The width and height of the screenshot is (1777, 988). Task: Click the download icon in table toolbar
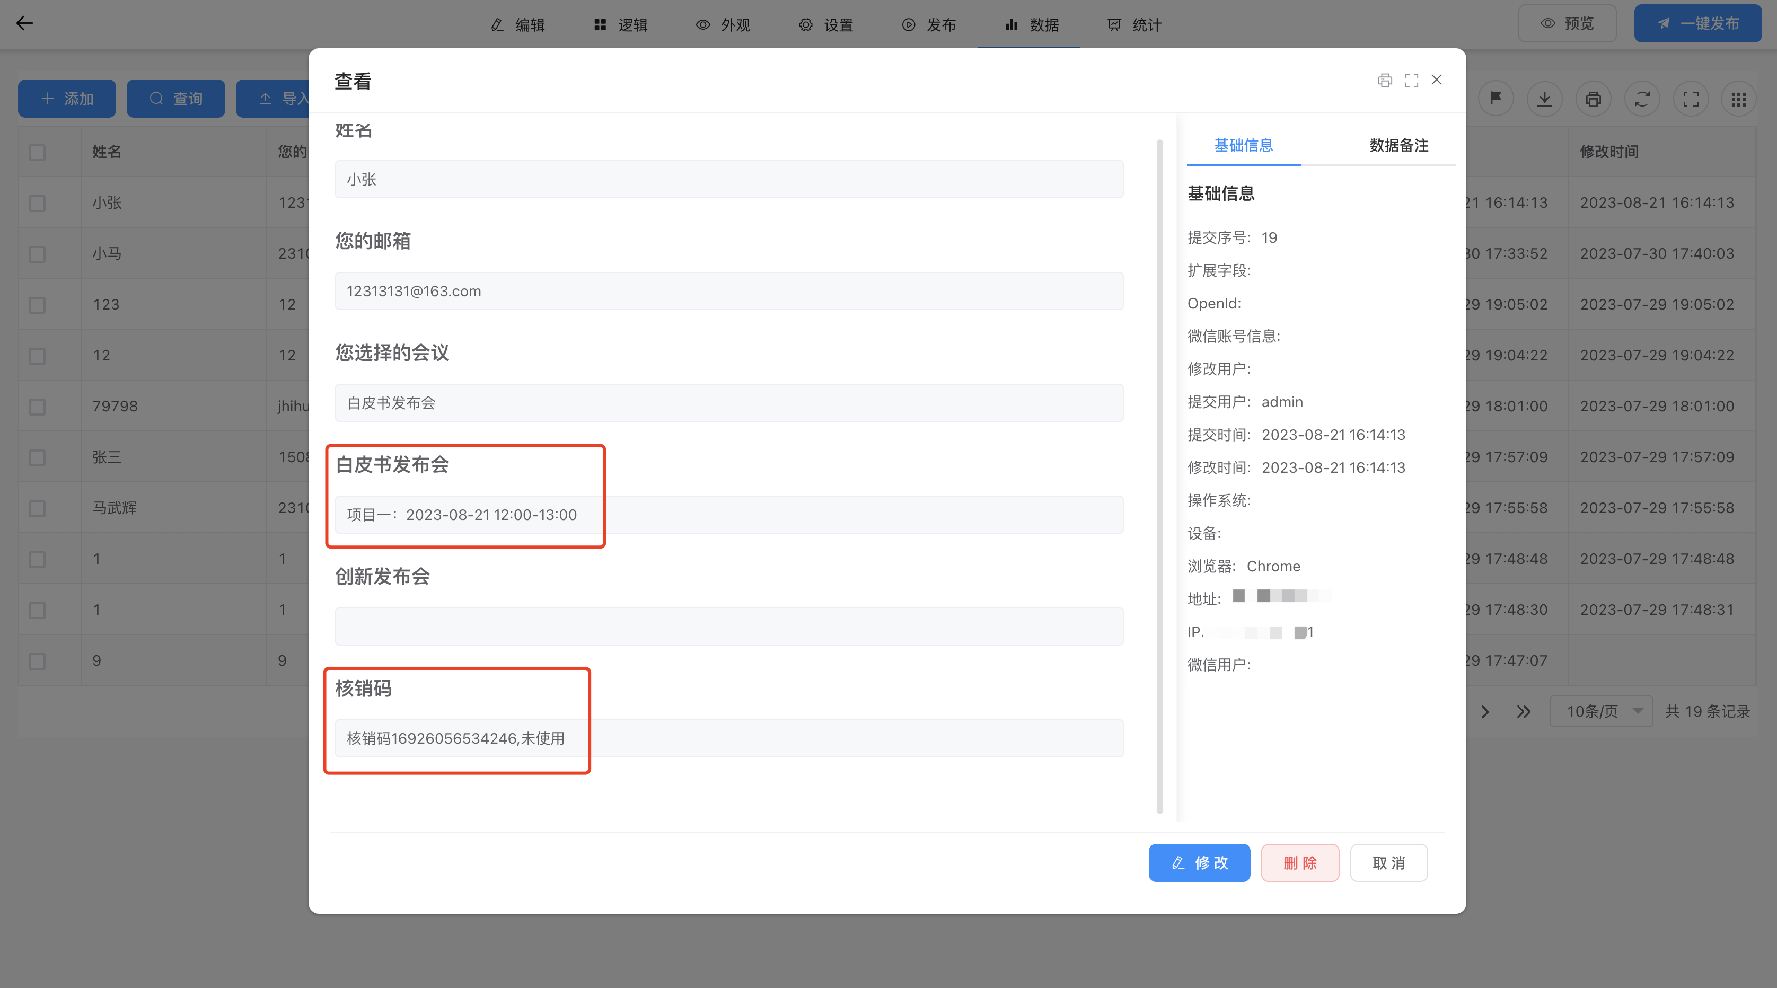[1544, 99]
